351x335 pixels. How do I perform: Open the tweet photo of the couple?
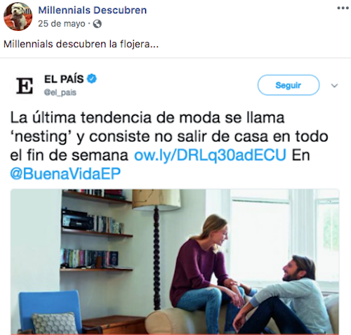(175, 262)
